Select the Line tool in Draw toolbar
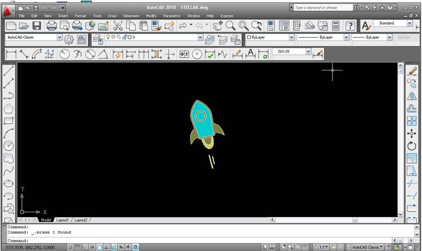422x251 pixels. [x=9, y=71]
